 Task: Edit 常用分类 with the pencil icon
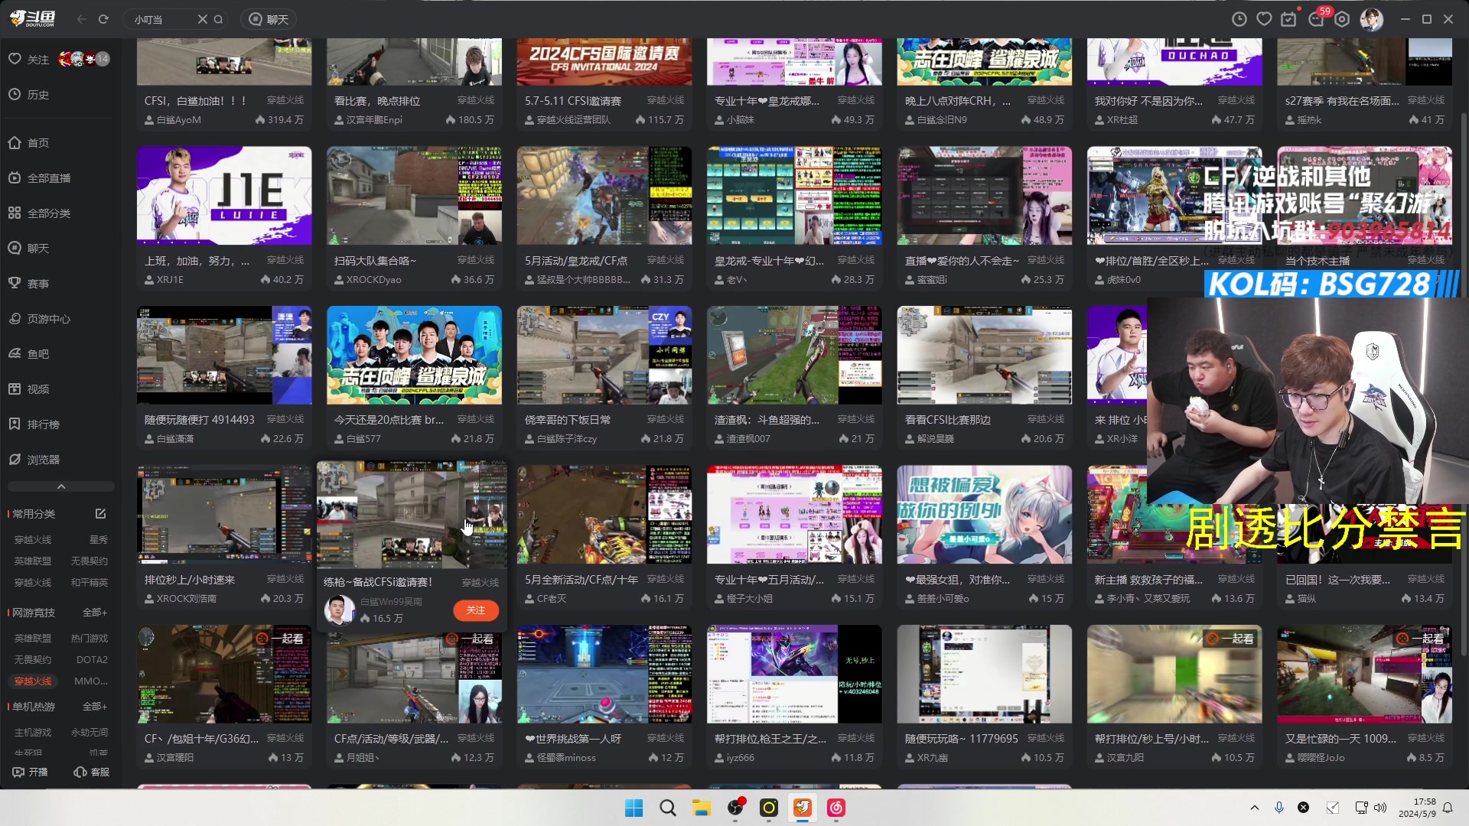[100, 513]
